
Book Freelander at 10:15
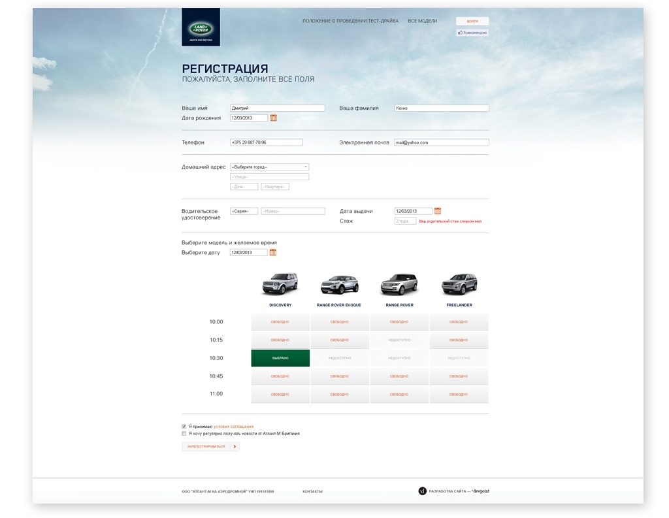459,340
